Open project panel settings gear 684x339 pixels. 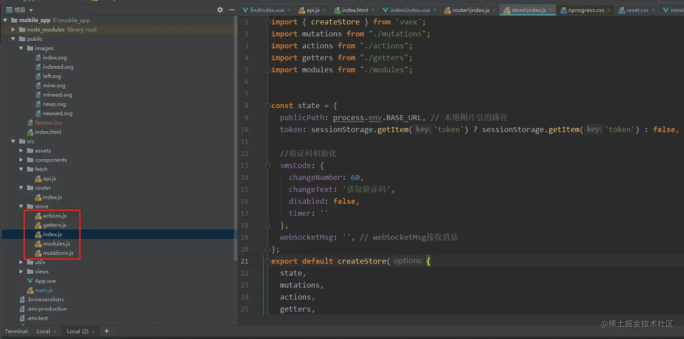pos(220,10)
